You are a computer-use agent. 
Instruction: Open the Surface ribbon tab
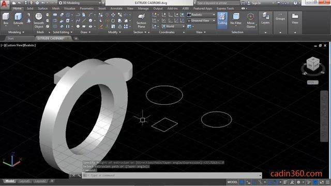(x=42, y=8)
